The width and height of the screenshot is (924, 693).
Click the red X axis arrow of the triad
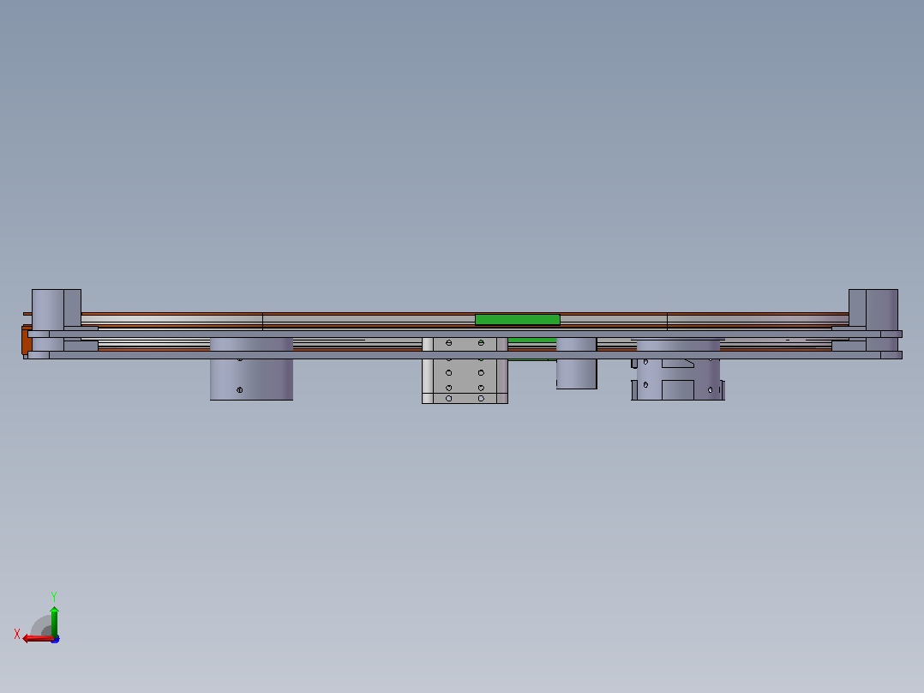[37, 639]
